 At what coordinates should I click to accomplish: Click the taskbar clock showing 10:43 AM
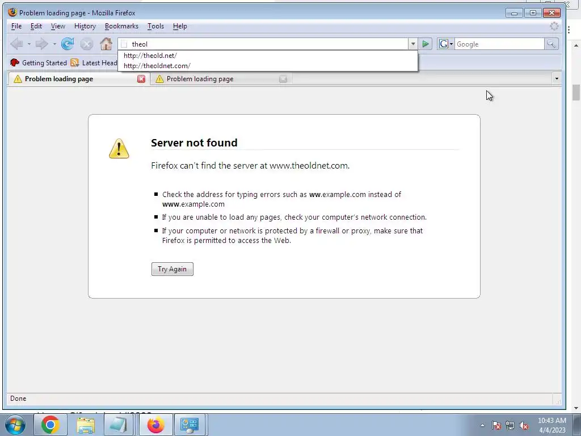(x=551, y=421)
